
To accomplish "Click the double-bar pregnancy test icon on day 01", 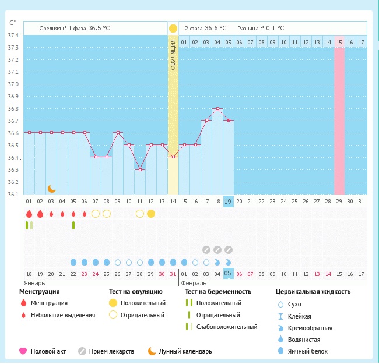I will [28, 225].
